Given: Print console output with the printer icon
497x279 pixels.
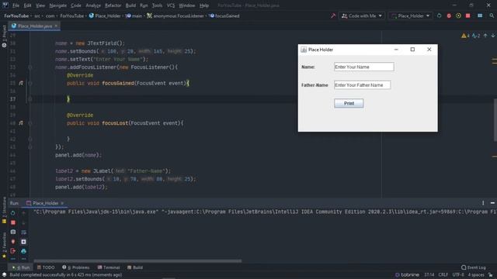Looking at the screenshot, I should pyautogui.click(x=23, y=251).
